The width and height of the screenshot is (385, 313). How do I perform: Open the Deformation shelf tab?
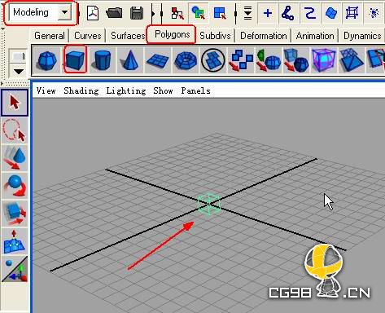263,36
